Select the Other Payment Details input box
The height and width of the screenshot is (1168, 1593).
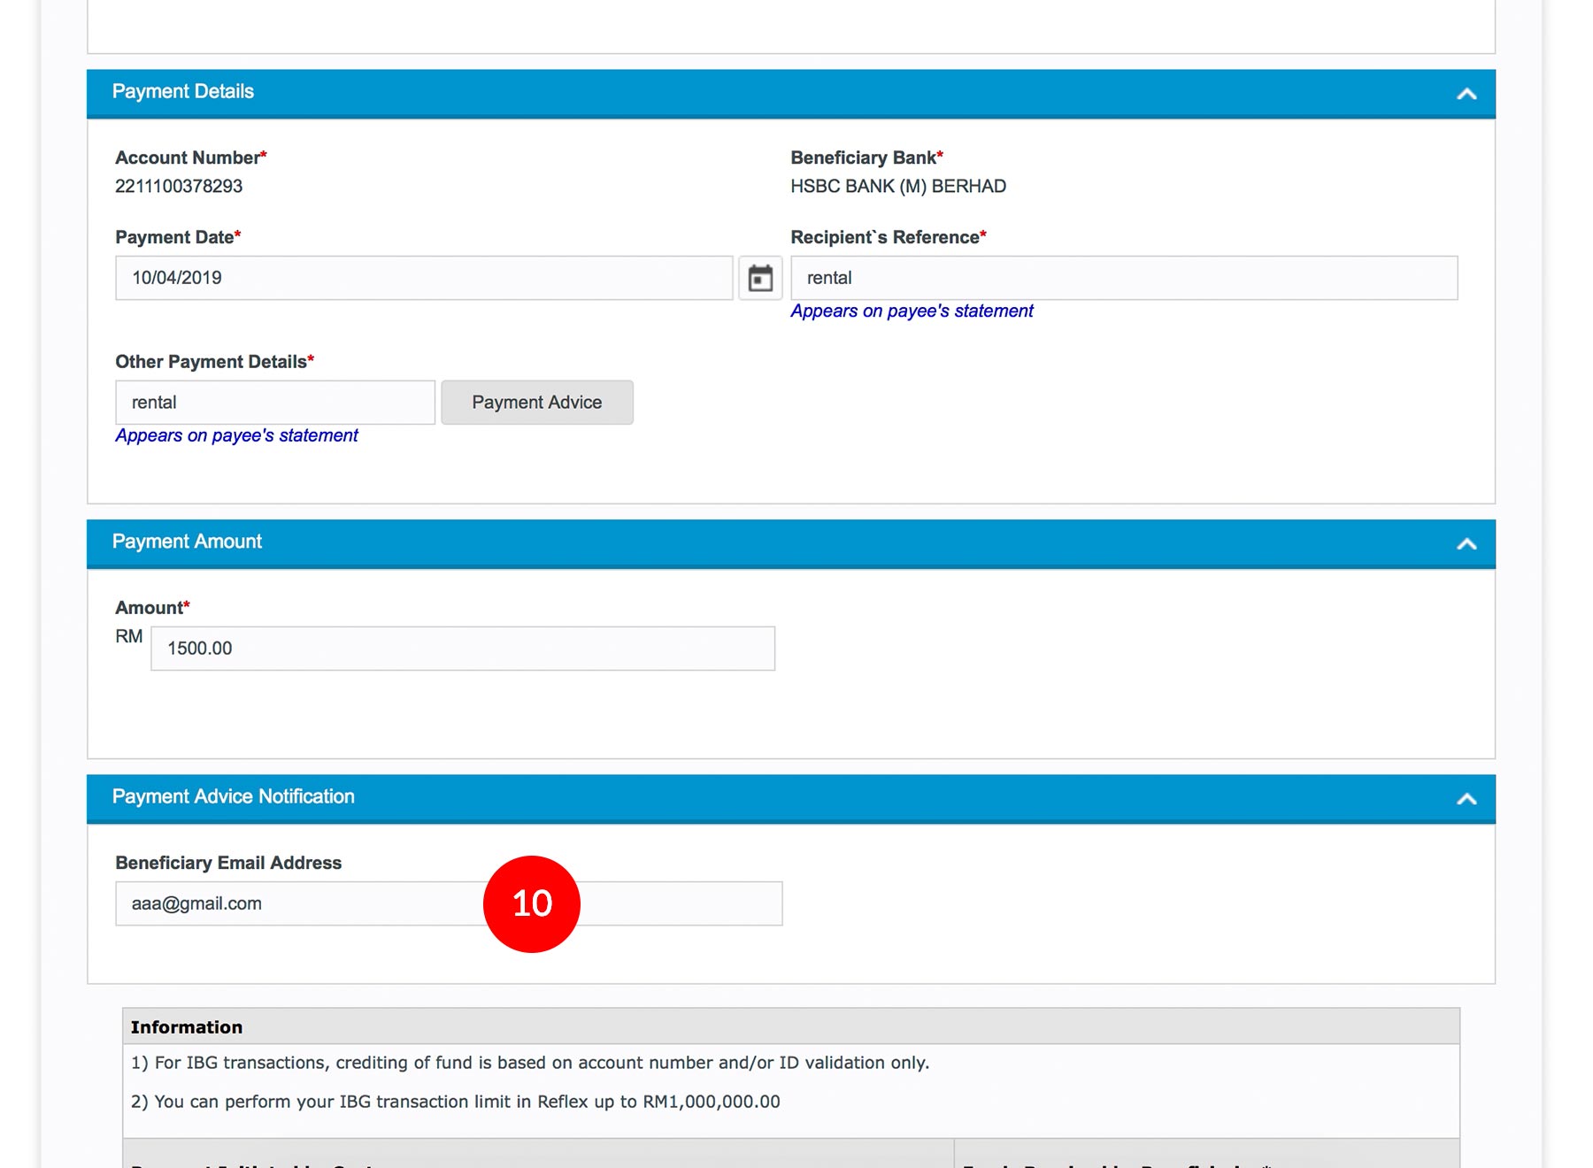274,403
